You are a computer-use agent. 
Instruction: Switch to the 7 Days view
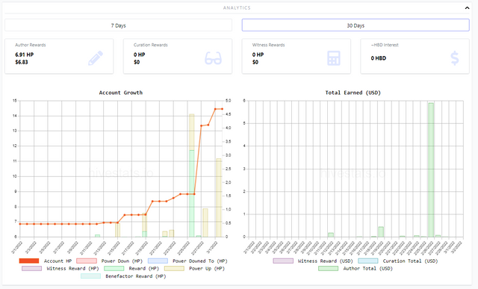pyautogui.click(x=118, y=25)
